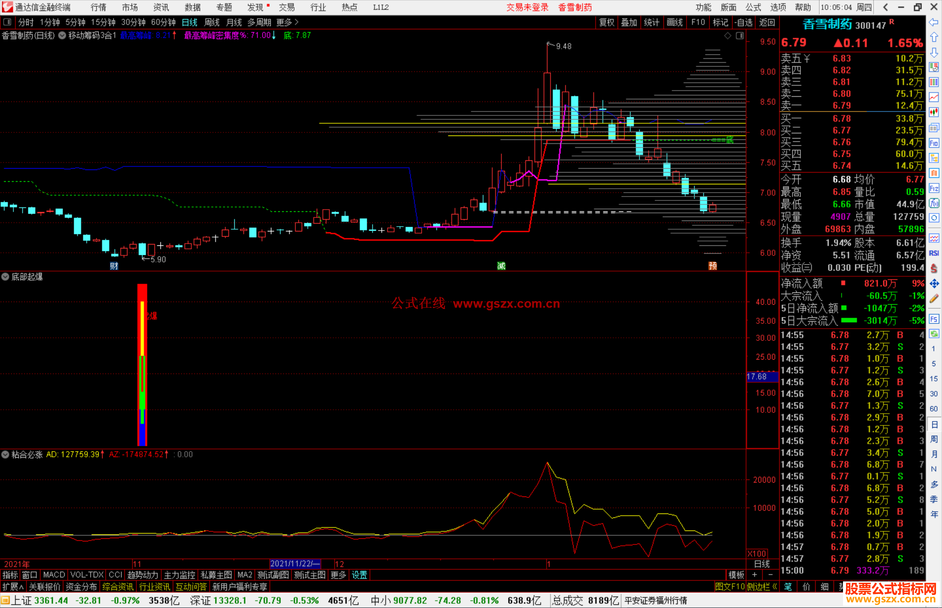This screenshot has width=942, height=608.
Task: Click the 返回 return button
Action: click(767, 22)
